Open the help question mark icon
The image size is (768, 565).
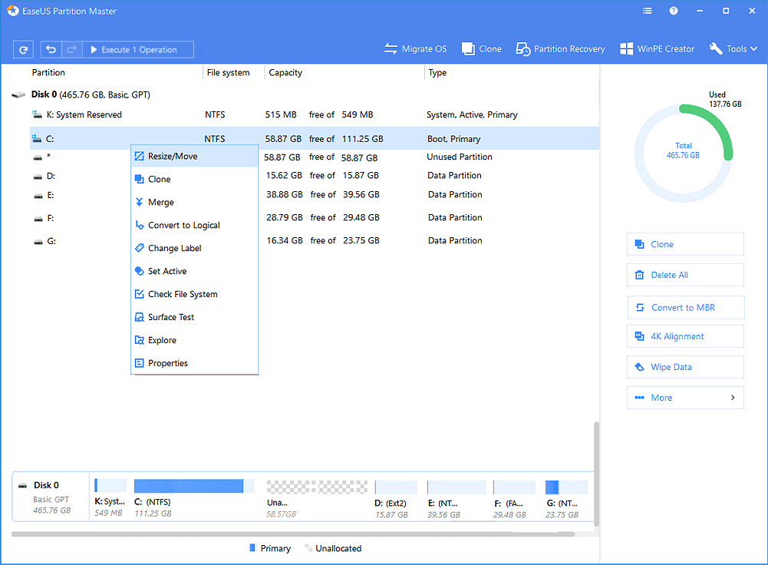coord(674,12)
